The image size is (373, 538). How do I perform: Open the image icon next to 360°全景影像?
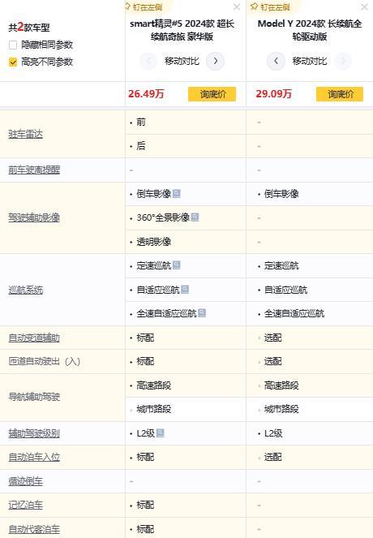pos(195,217)
